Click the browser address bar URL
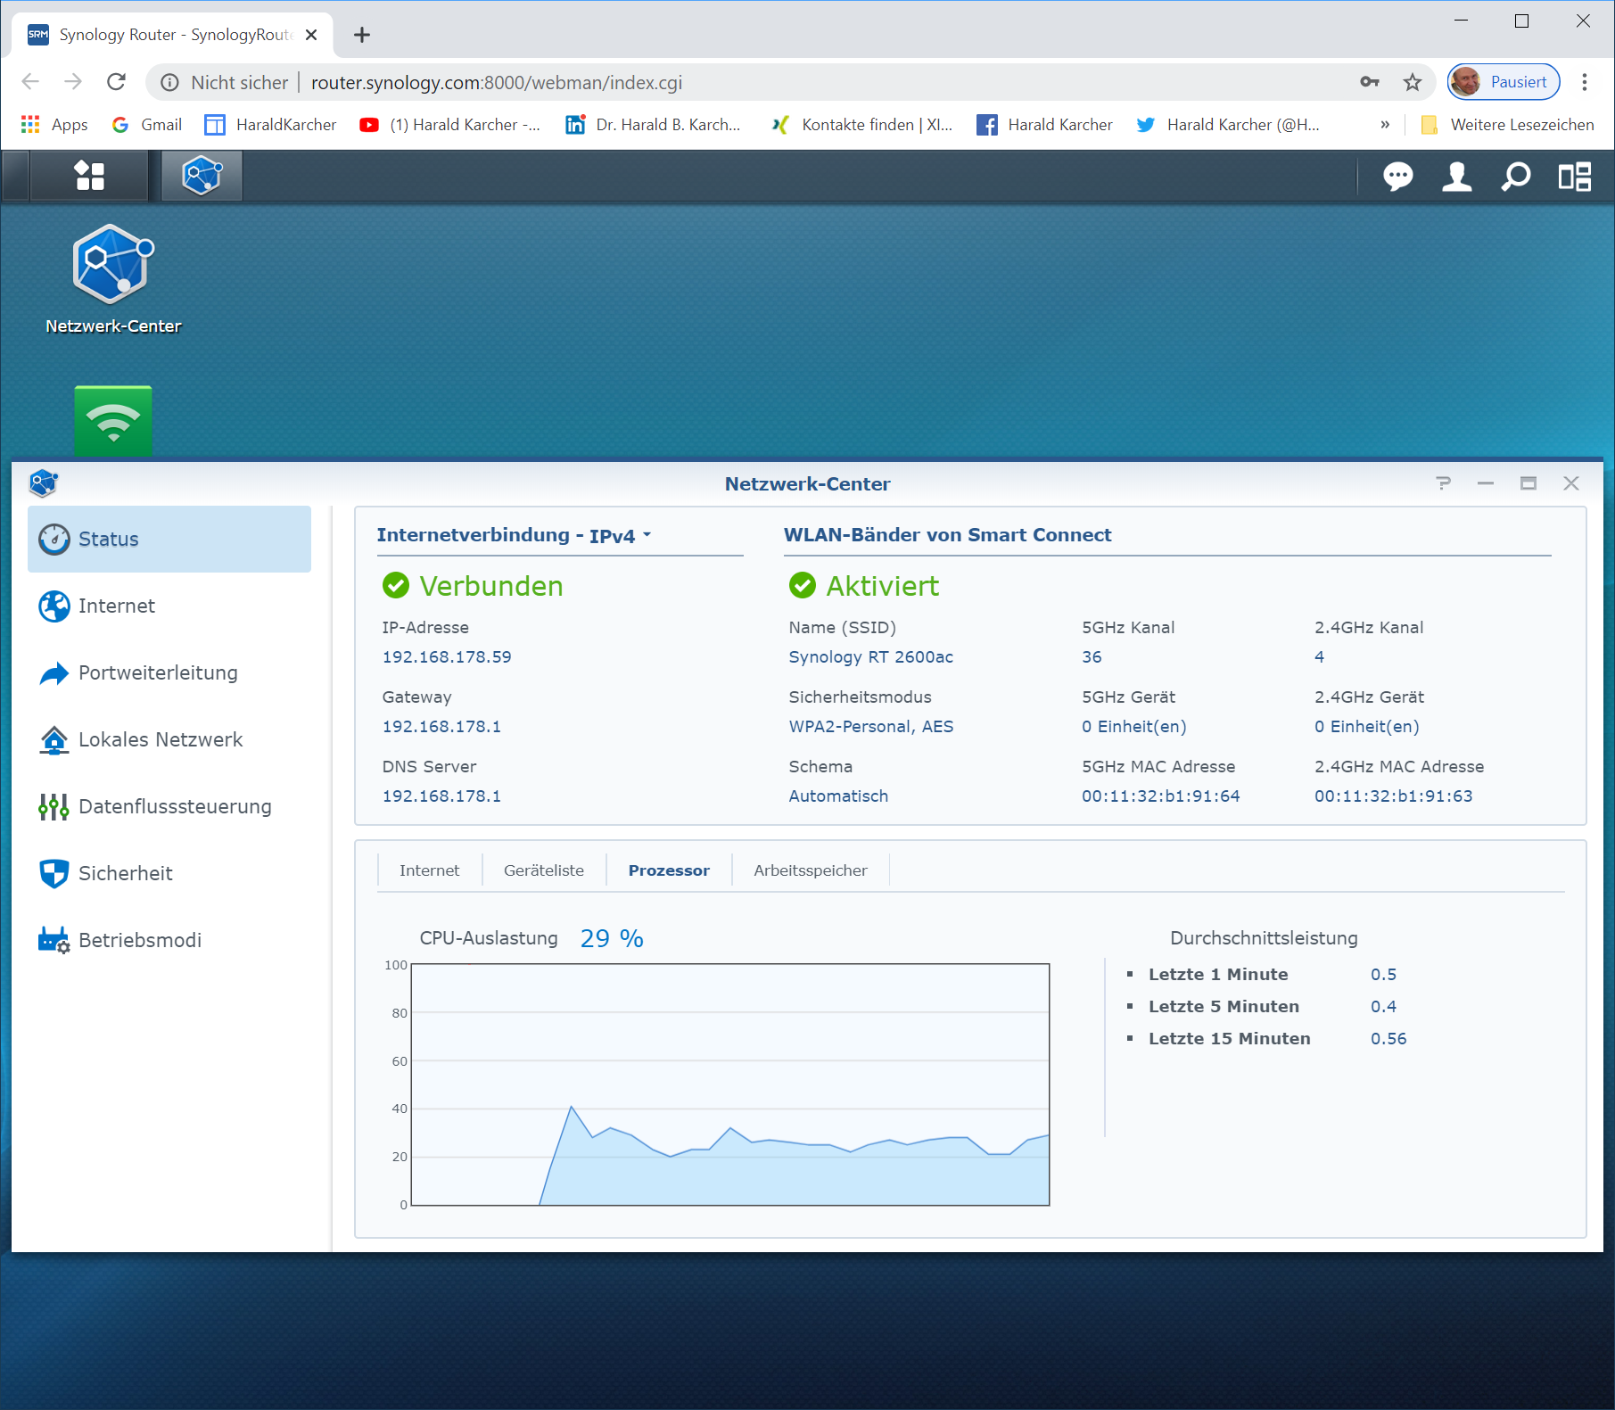This screenshot has height=1410, width=1615. [496, 83]
